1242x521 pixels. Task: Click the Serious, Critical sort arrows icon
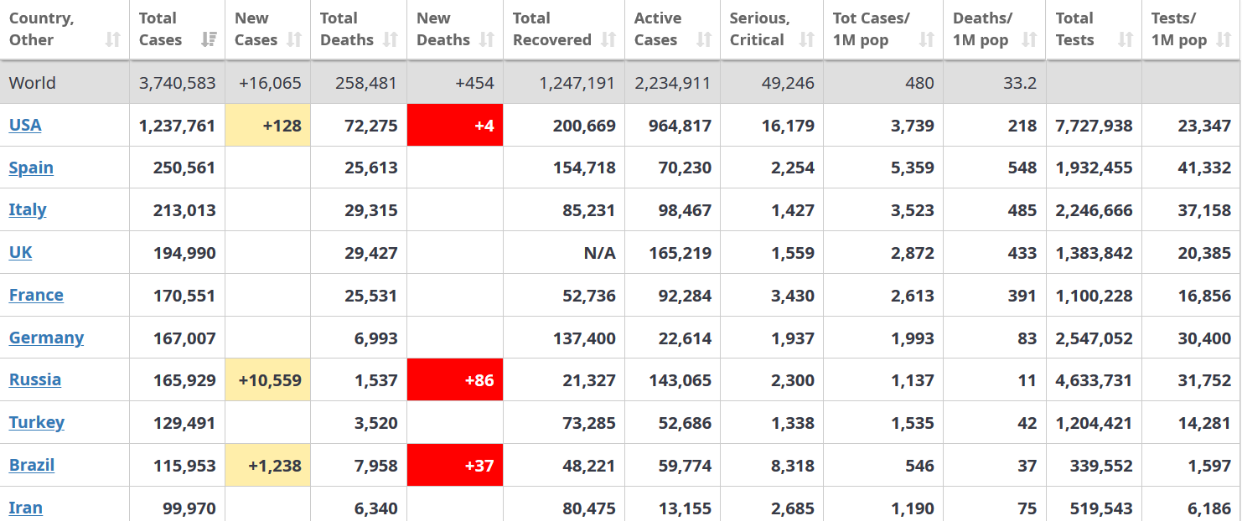click(x=807, y=39)
